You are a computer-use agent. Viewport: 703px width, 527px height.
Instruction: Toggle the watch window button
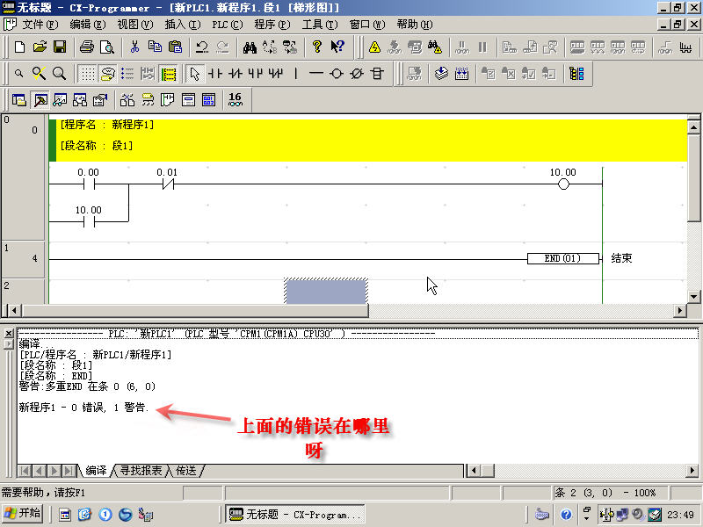pyautogui.click(x=60, y=100)
